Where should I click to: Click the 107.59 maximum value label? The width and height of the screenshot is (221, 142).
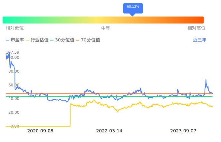coord(13,52)
